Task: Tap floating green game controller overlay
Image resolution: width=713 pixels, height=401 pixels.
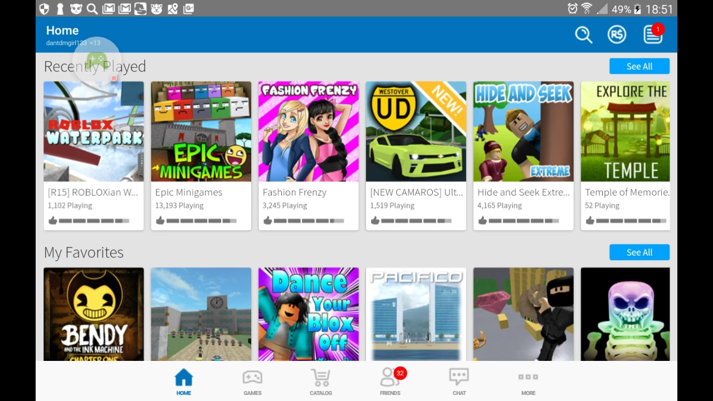Action: tap(96, 60)
